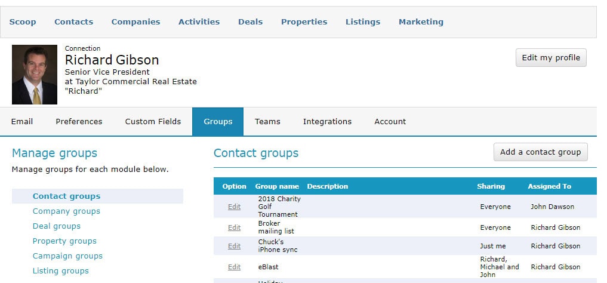Click the Edit my profile button
Viewport: 607px width, 283px height.
551,58
